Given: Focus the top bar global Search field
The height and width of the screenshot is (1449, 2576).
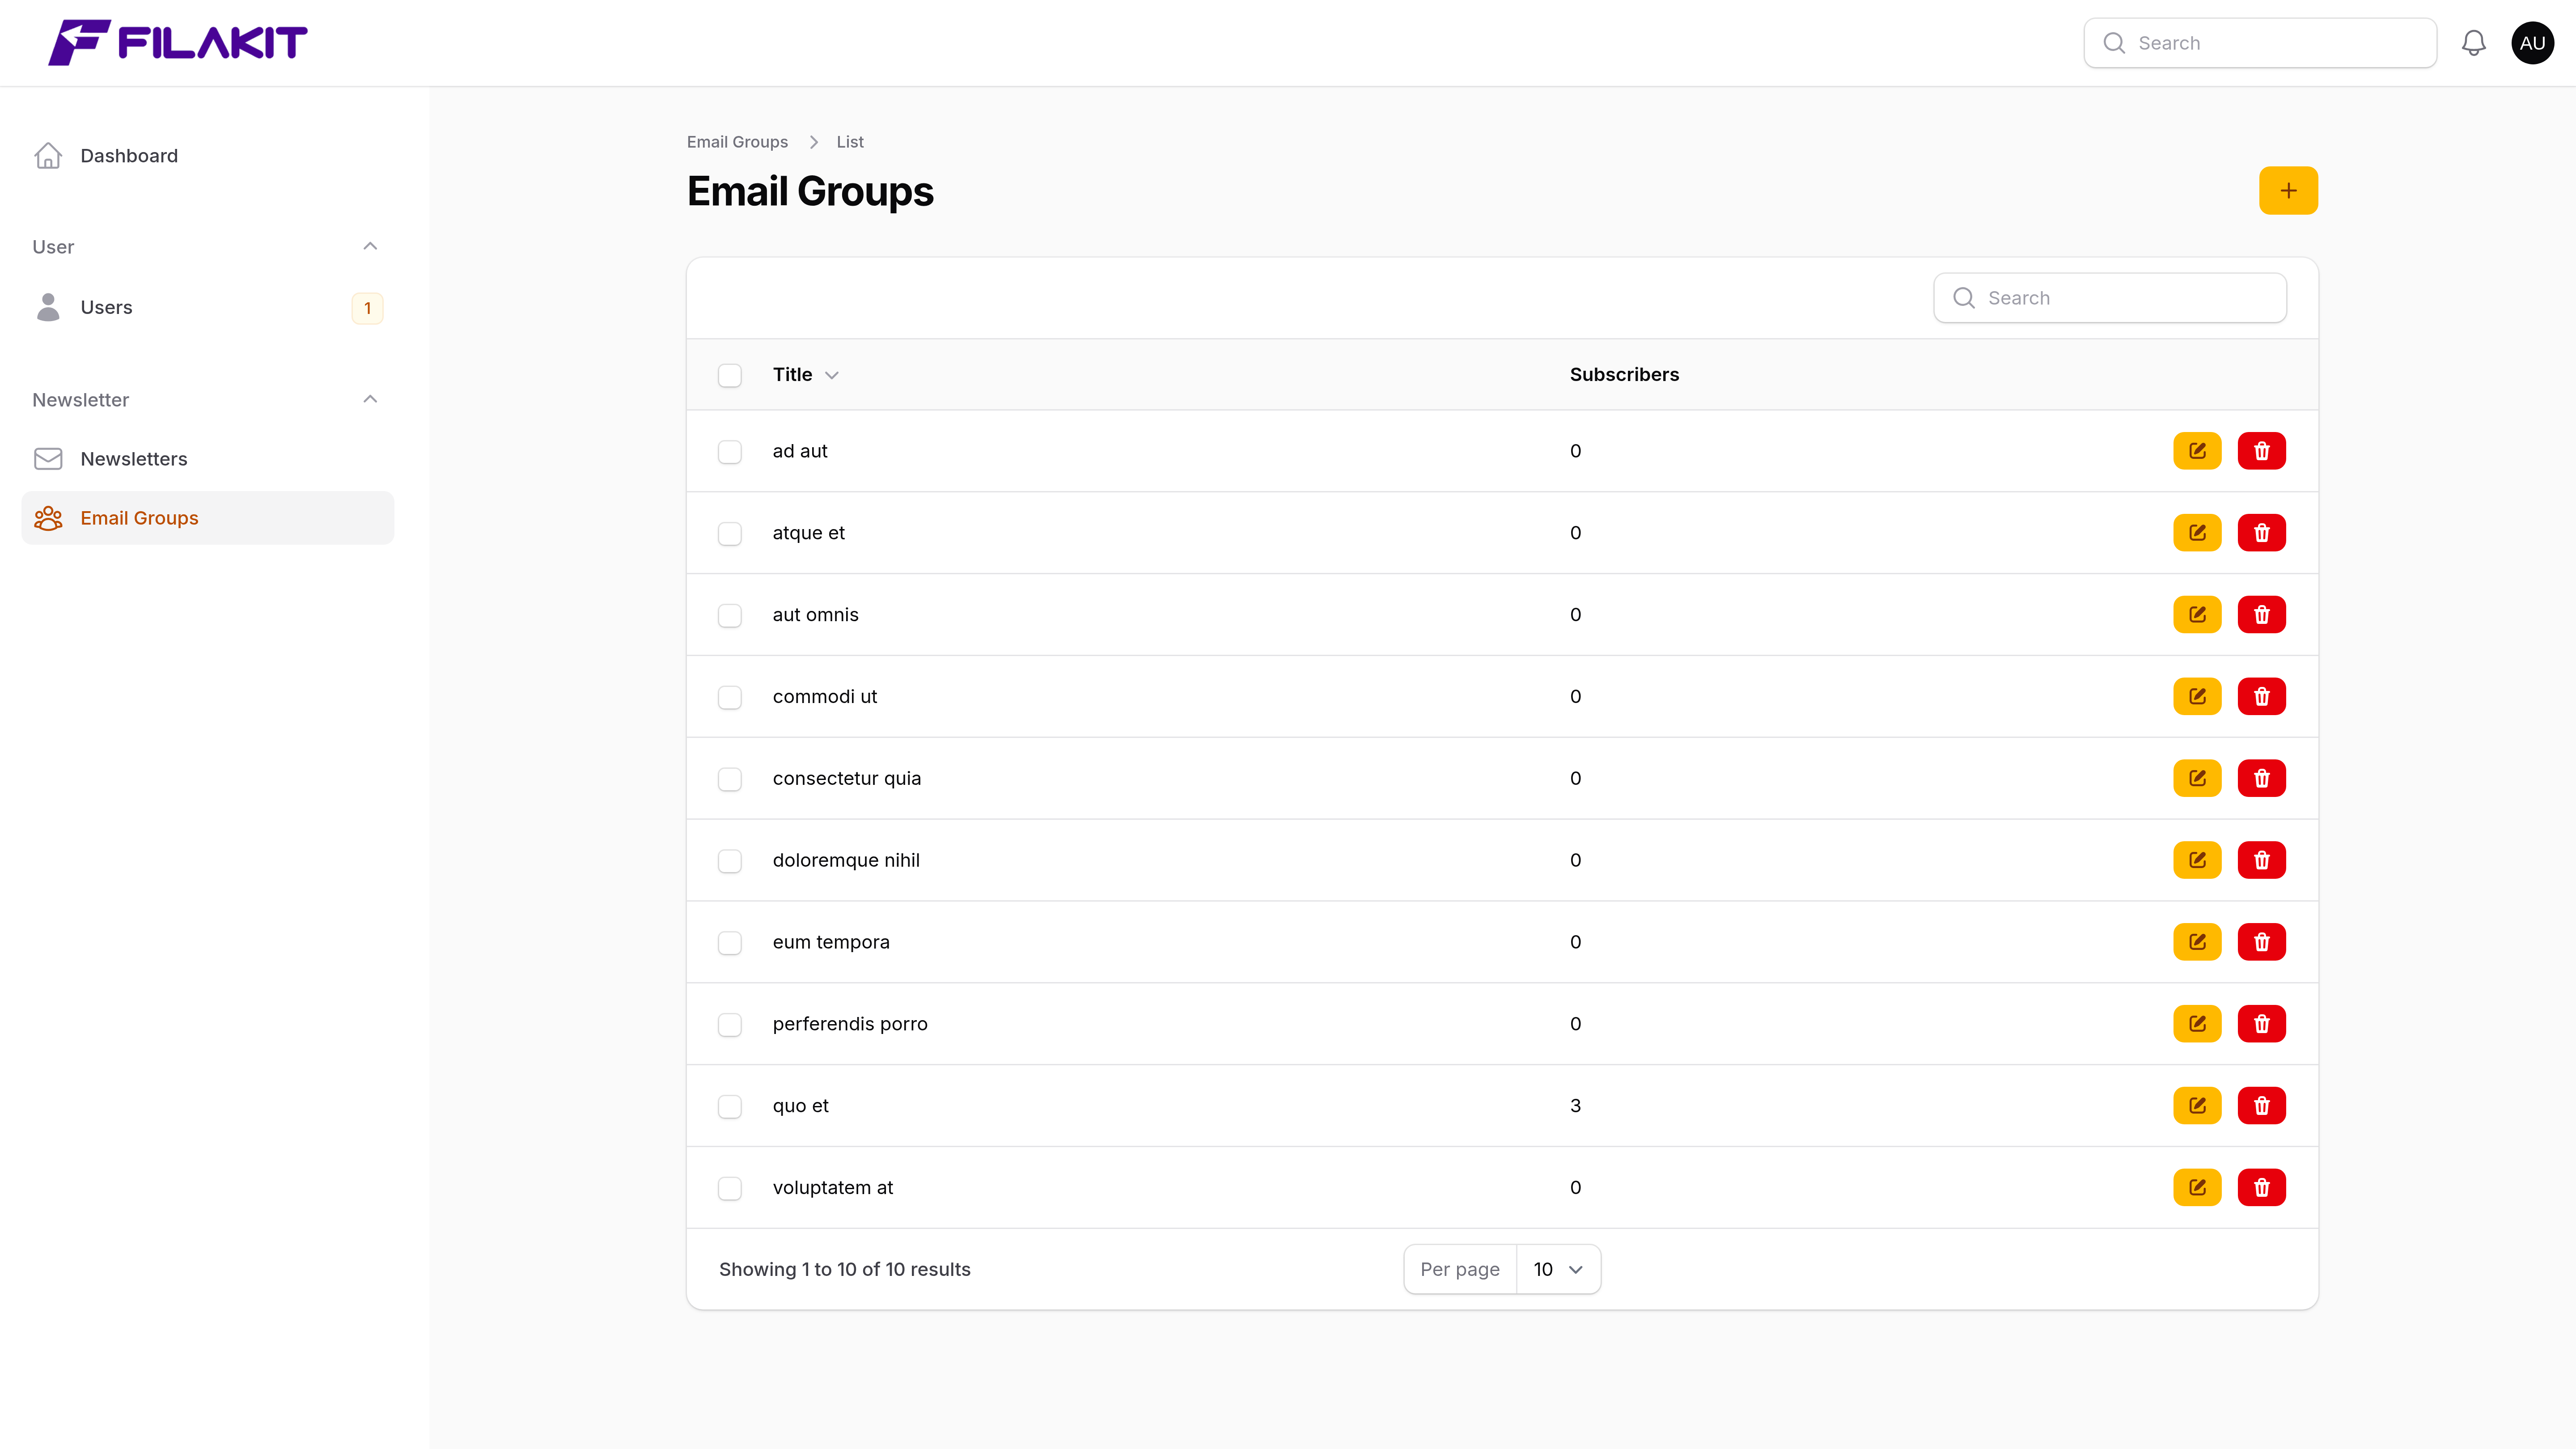Looking at the screenshot, I should (x=2260, y=43).
